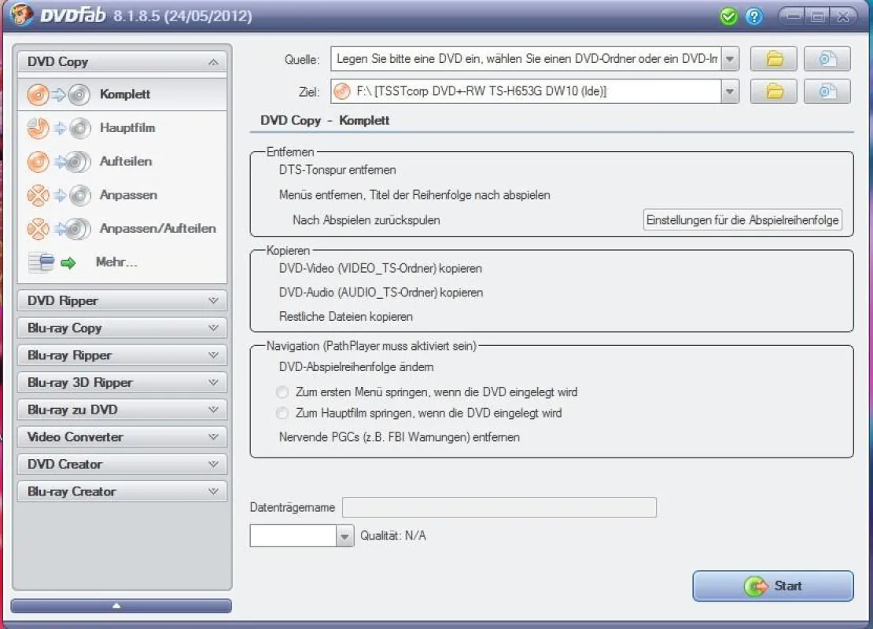Select Anpassen copy mode
873x629 pixels.
pos(122,195)
